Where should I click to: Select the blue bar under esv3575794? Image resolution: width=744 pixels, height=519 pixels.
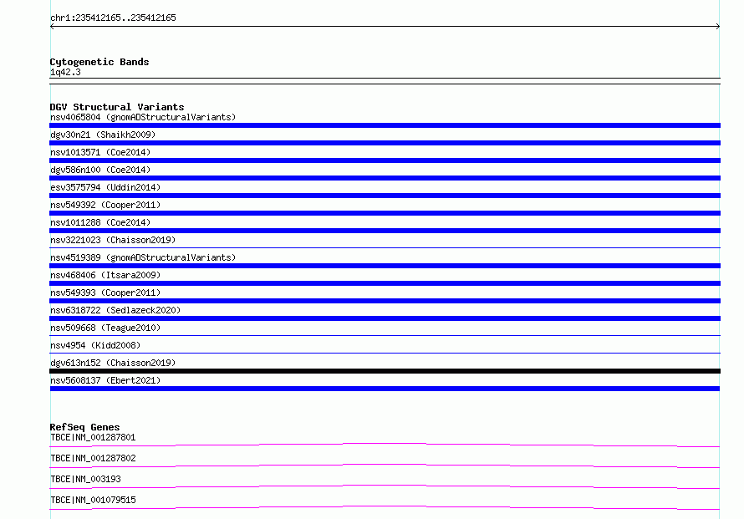coord(385,196)
